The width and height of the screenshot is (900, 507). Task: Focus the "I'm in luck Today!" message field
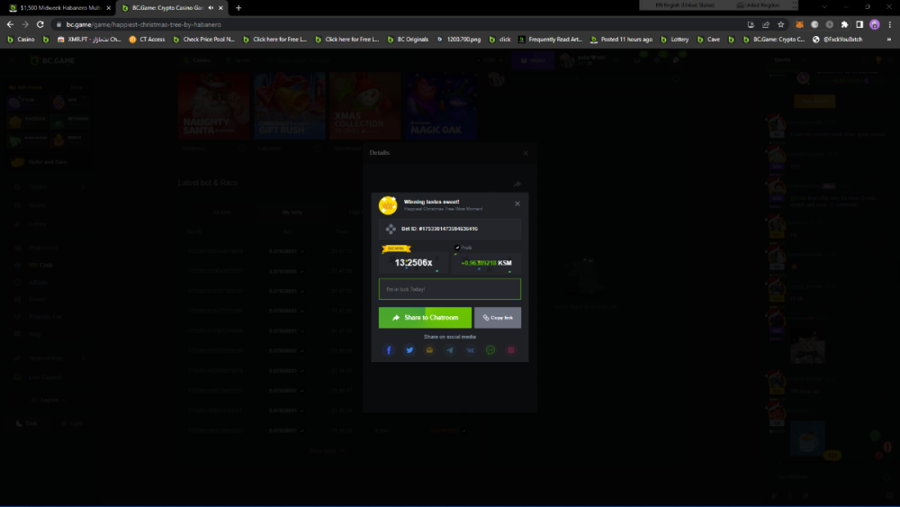[449, 289]
